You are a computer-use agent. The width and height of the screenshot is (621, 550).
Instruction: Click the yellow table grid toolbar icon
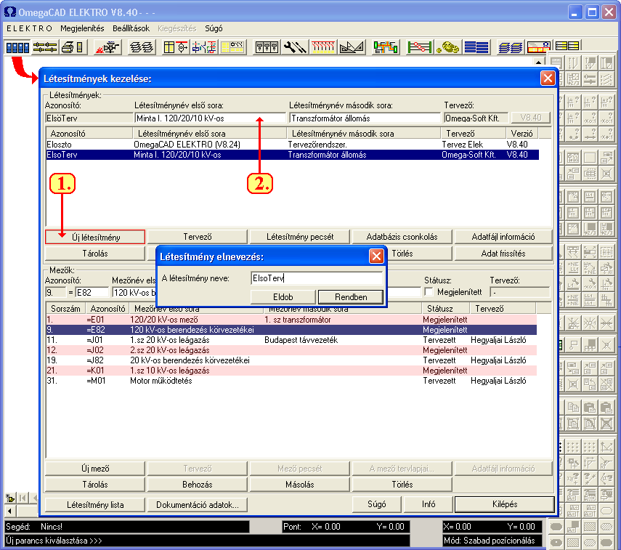(176, 47)
